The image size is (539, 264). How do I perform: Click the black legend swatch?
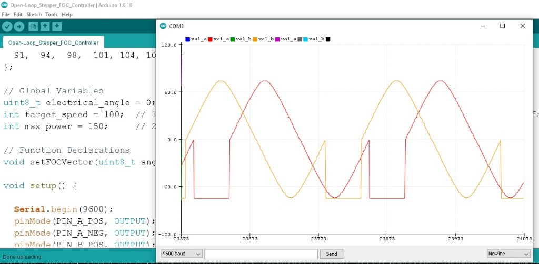coord(328,39)
